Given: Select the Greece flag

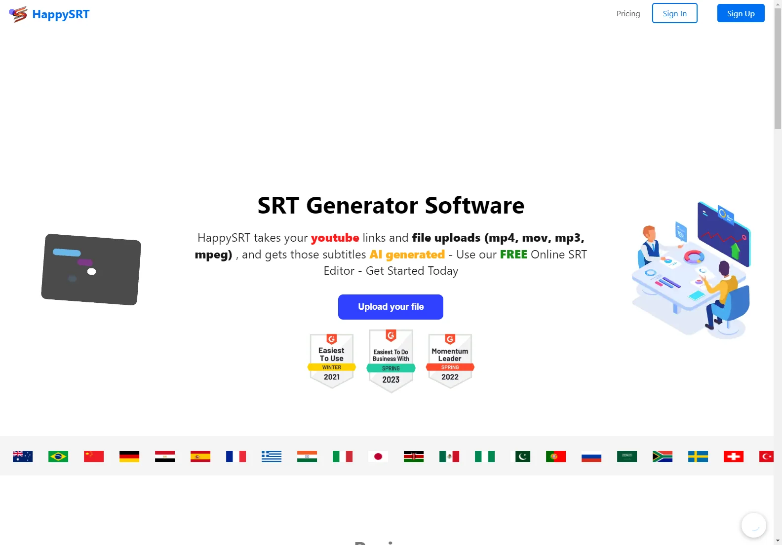Looking at the screenshot, I should 272,456.
